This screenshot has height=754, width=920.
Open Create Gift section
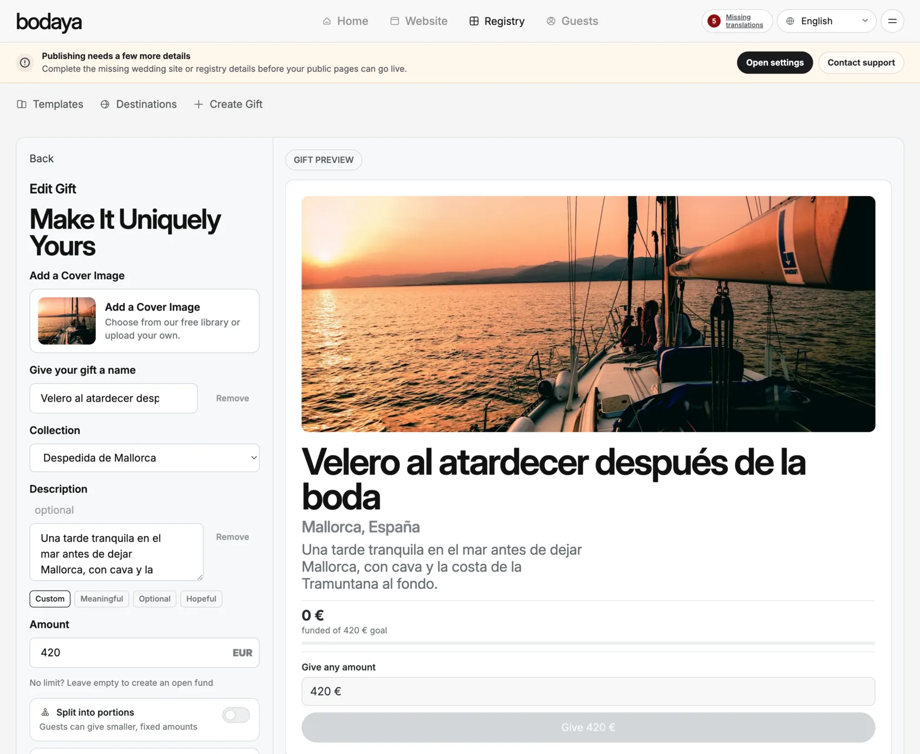click(228, 104)
